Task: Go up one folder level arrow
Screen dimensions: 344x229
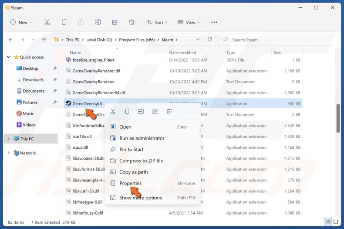Action: (44, 40)
